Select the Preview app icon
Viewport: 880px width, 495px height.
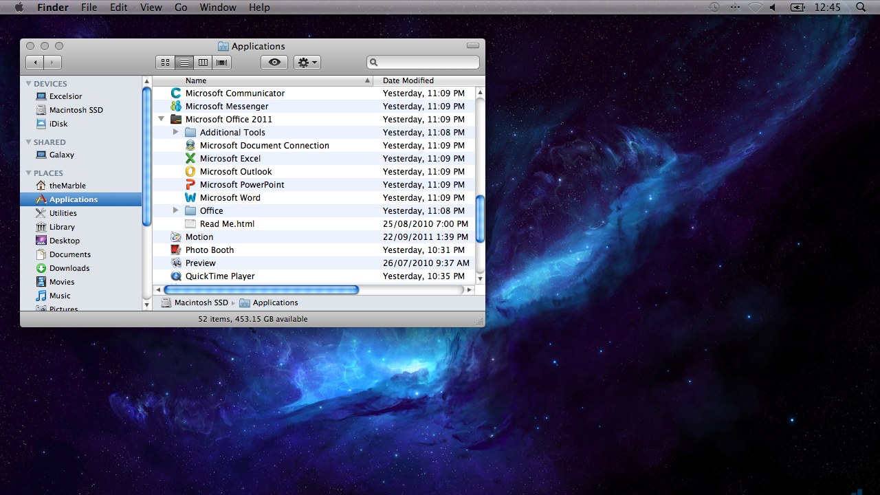(176, 263)
